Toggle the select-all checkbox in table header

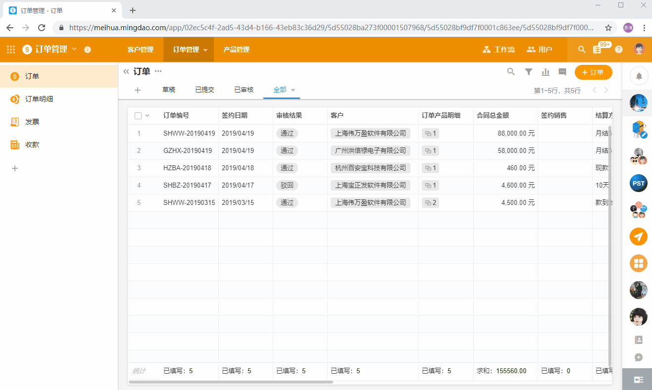point(138,116)
